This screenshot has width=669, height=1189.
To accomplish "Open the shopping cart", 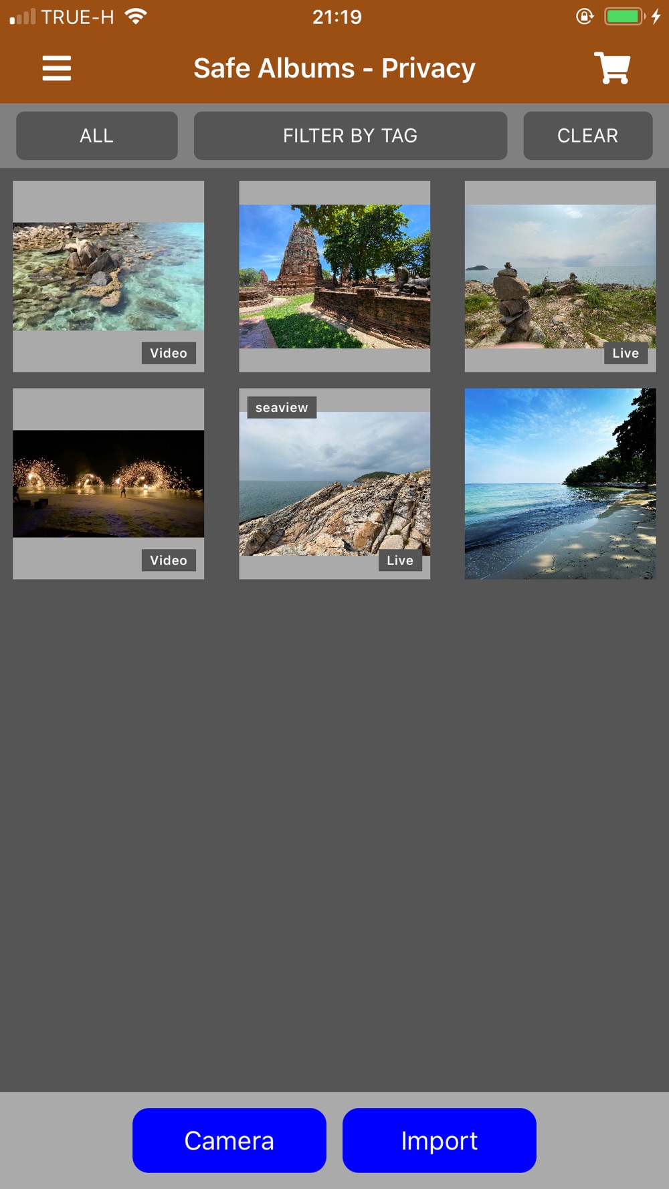I will point(612,68).
